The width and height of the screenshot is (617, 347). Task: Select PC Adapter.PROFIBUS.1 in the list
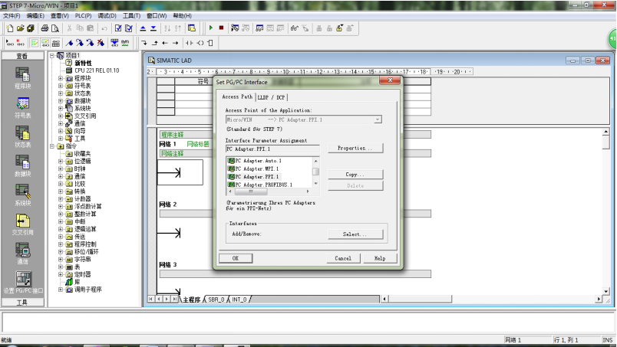pyautogui.click(x=260, y=185)
